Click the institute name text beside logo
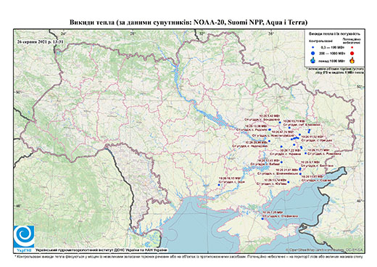Image resolution: width=377 pixels, height=267 pixels. tap(101, 250)
